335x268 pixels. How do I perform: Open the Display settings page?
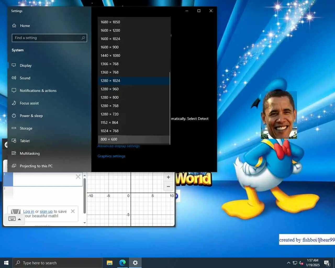[49, 65]
